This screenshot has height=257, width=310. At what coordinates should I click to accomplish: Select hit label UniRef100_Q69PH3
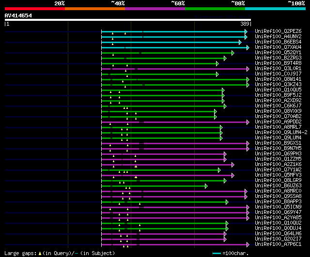click(278, 154)
